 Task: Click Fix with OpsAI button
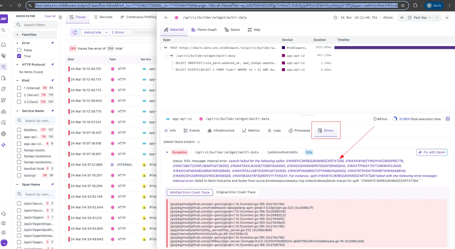(432, 152)
